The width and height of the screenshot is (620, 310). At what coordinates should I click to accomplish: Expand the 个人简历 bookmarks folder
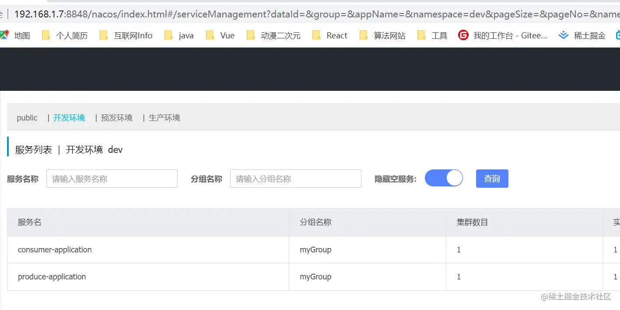tap(46, 35)
